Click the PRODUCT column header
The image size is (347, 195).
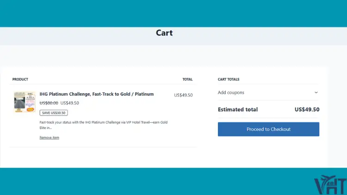[x=20, y=79]
